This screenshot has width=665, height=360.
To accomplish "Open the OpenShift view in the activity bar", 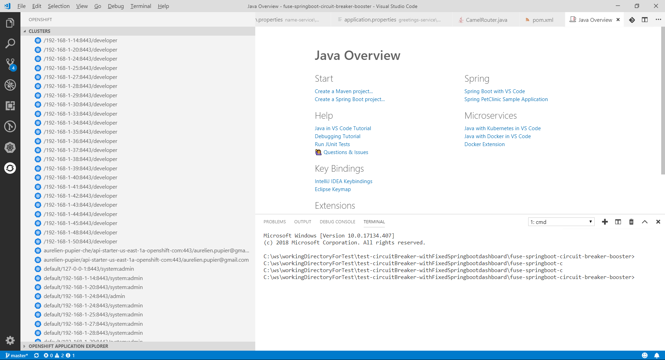I will [10, 168].
